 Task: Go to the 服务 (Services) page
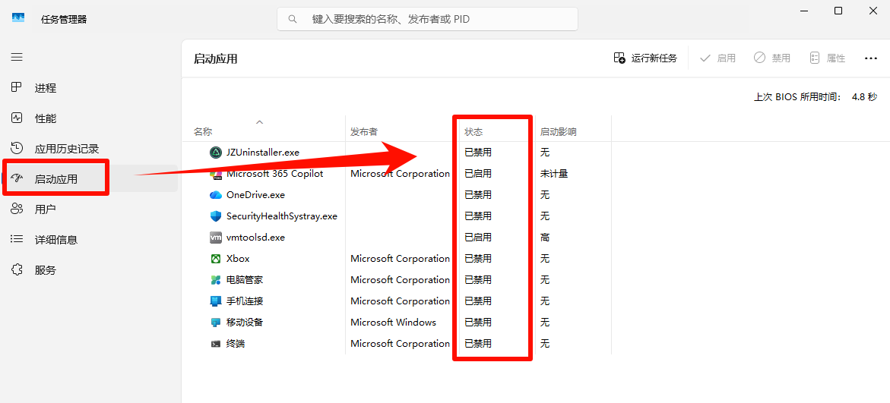(x=45, y=270)
